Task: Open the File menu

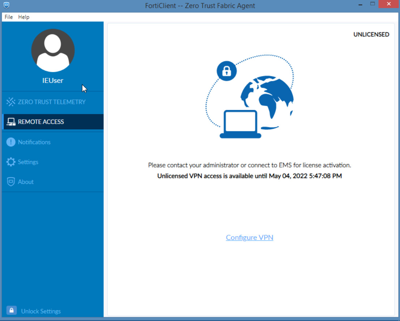Action: 9,17
